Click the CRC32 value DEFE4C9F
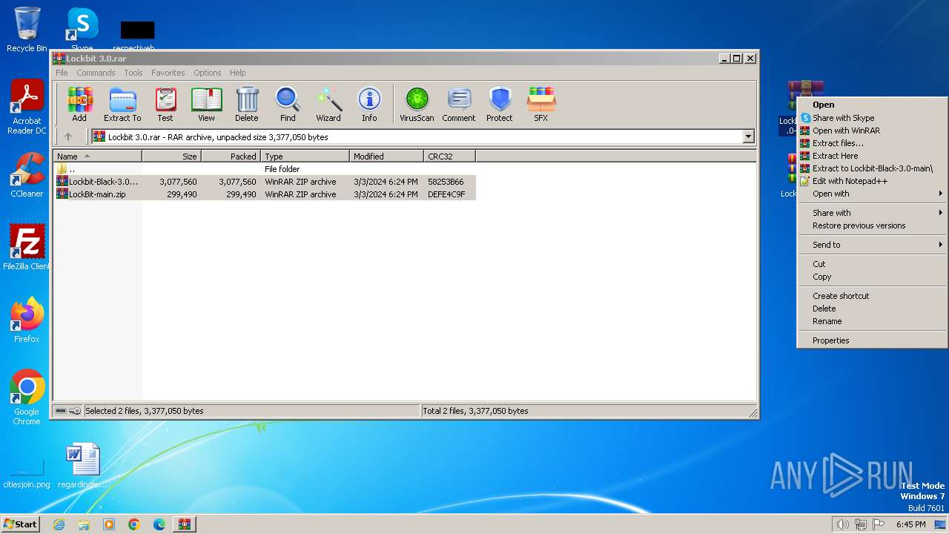 click(446, 194)
